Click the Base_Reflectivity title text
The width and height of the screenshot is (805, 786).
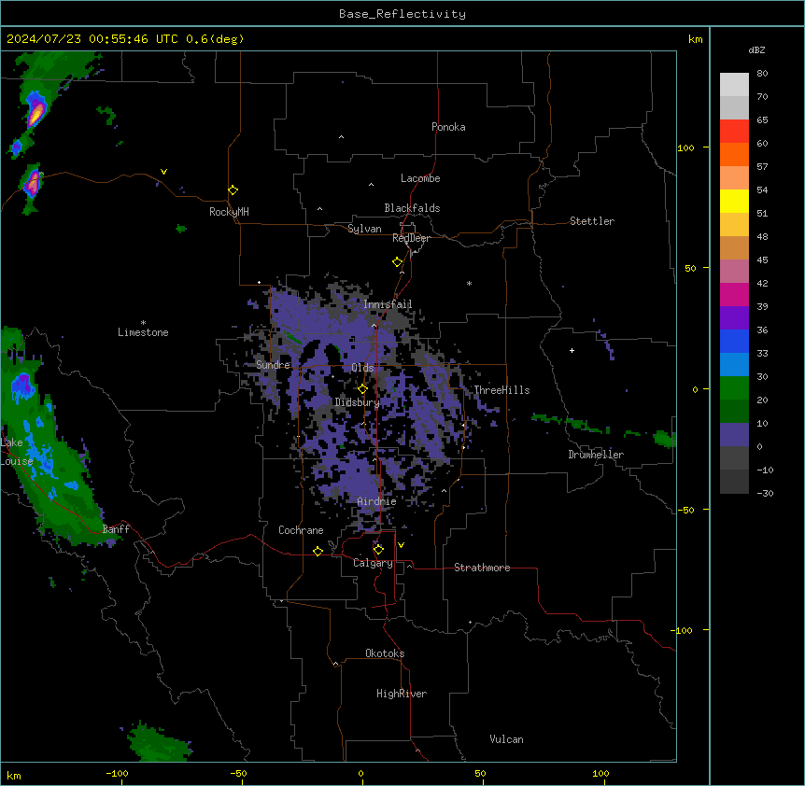click(x=402, y=14)
